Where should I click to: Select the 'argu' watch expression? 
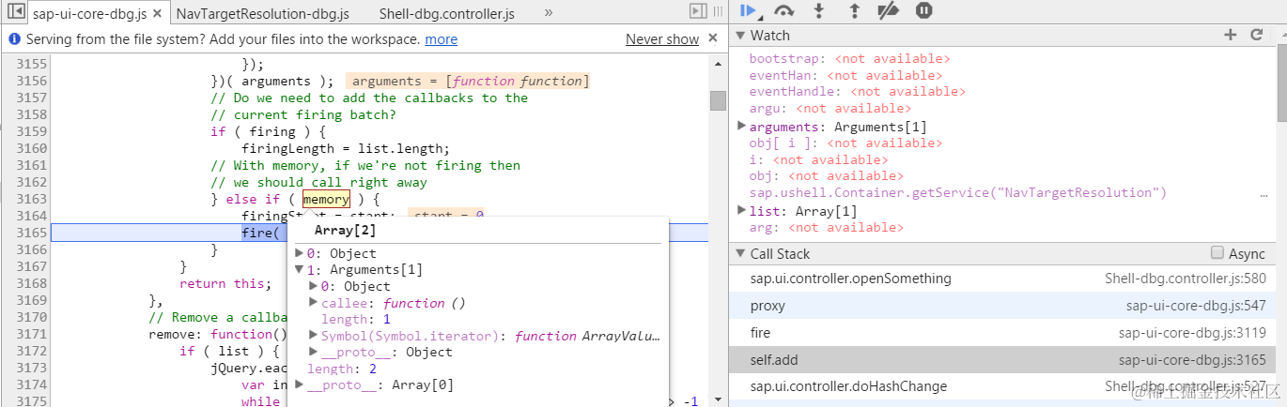[830, 109]
